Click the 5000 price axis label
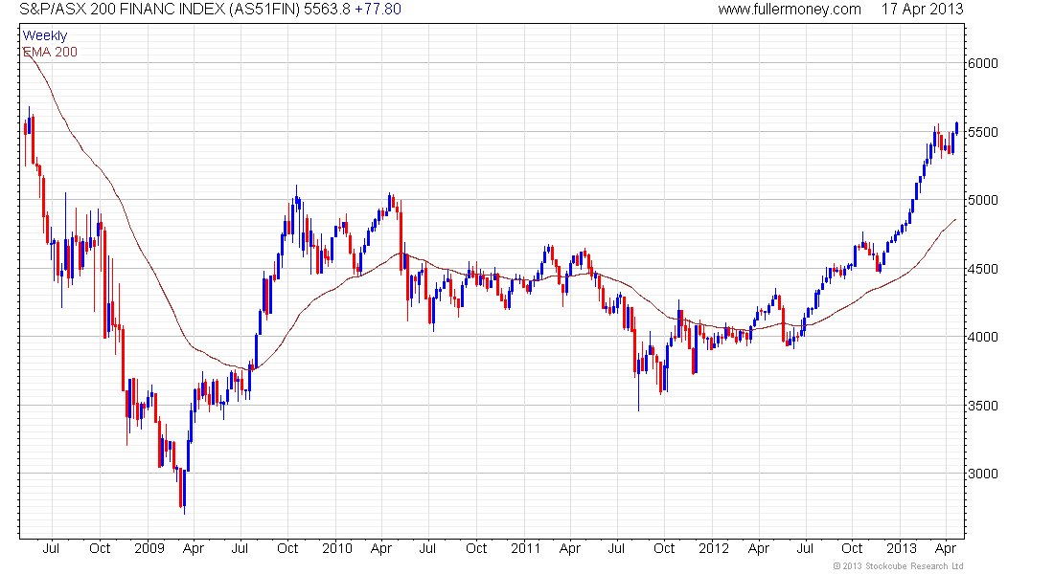The width and height of the screenshot is (1054, 574). 983,200
